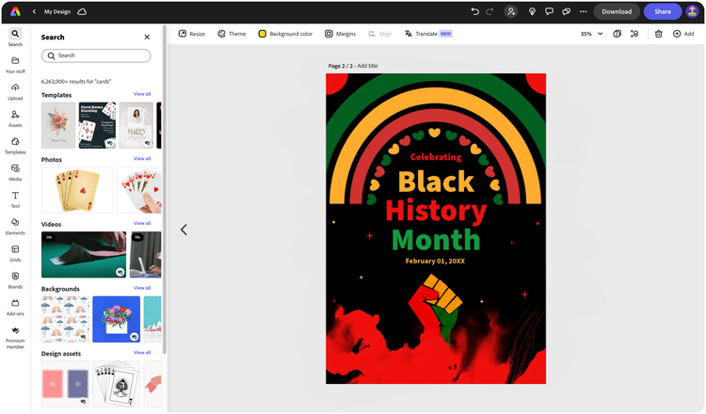Delete page using trash icon
706x414 pixels.
[658, 34]
